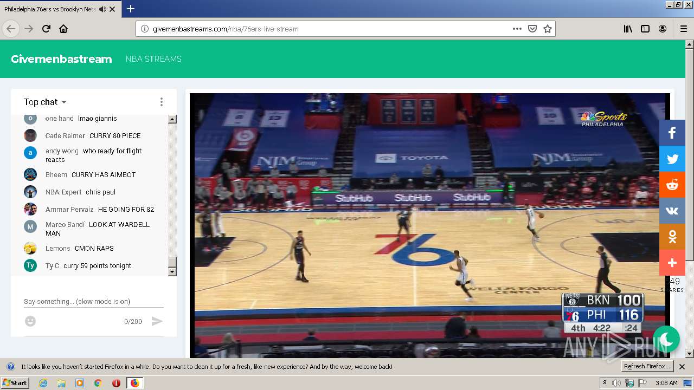The height and width of the screenshot is (390, 694).
Task: Open the Firefox Library view
Action: [628, 29]
